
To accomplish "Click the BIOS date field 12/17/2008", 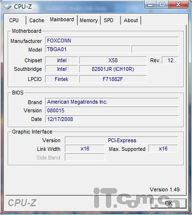I will (x=112, y=119).
